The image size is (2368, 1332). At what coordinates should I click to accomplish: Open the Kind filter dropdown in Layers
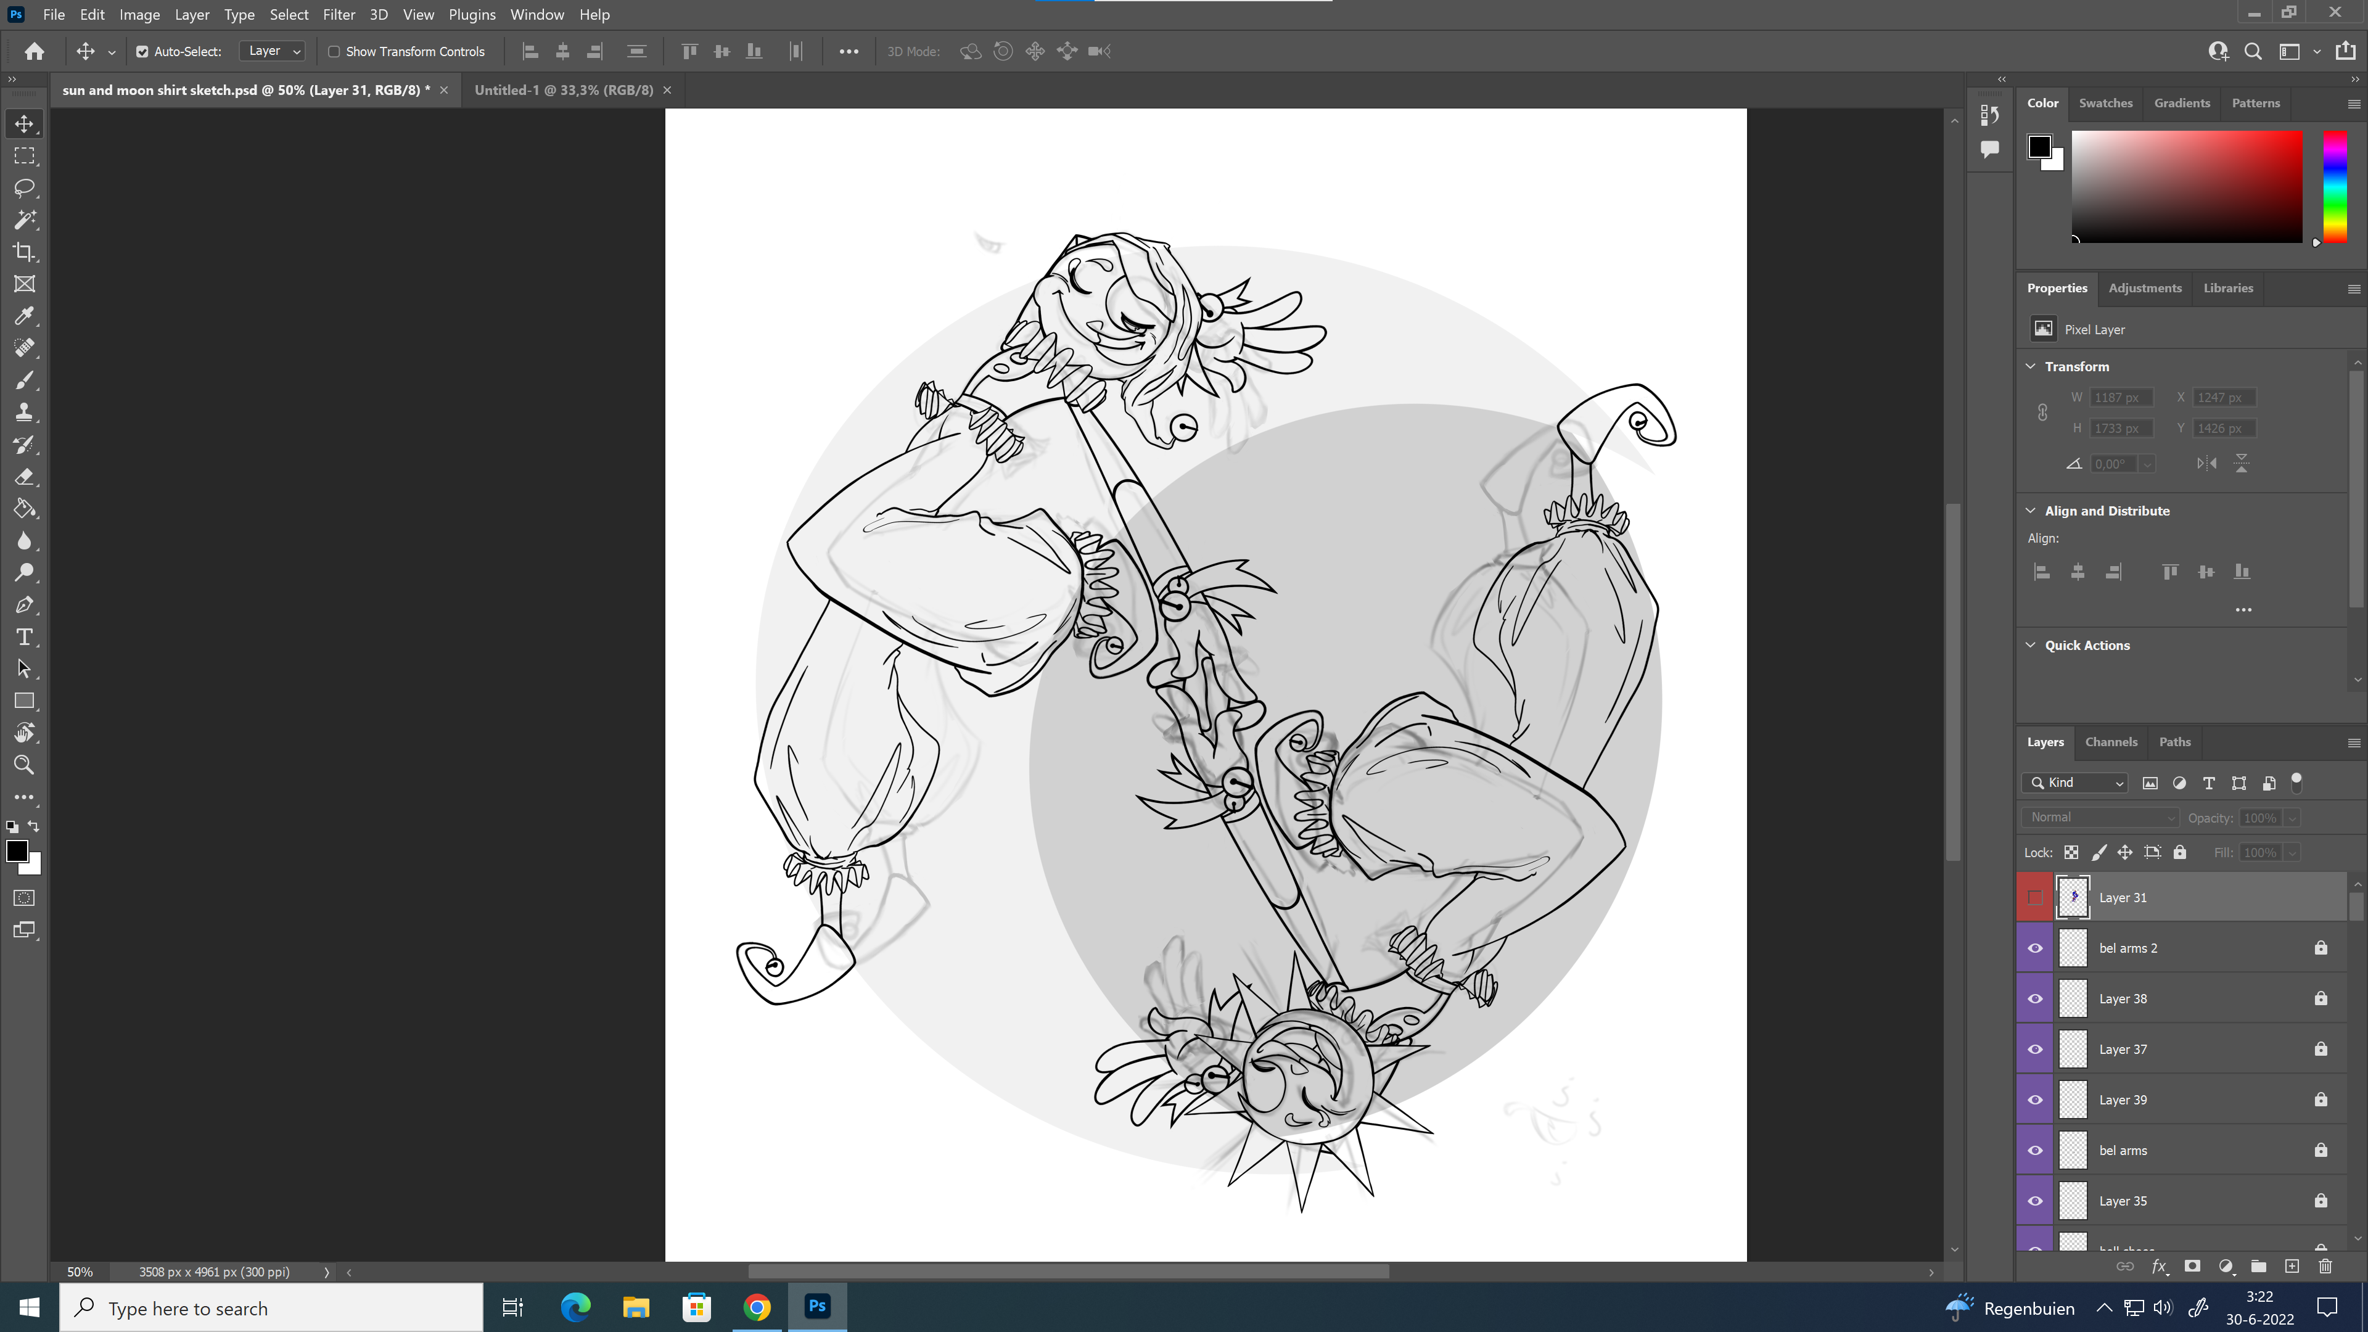(x=2076, y=783)
